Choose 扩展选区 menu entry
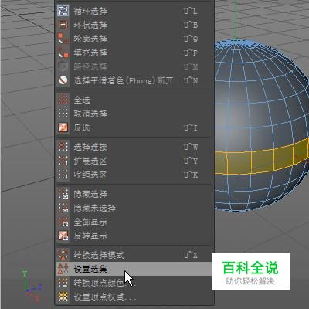Screen dimensions: 309x309 (134, 161)
